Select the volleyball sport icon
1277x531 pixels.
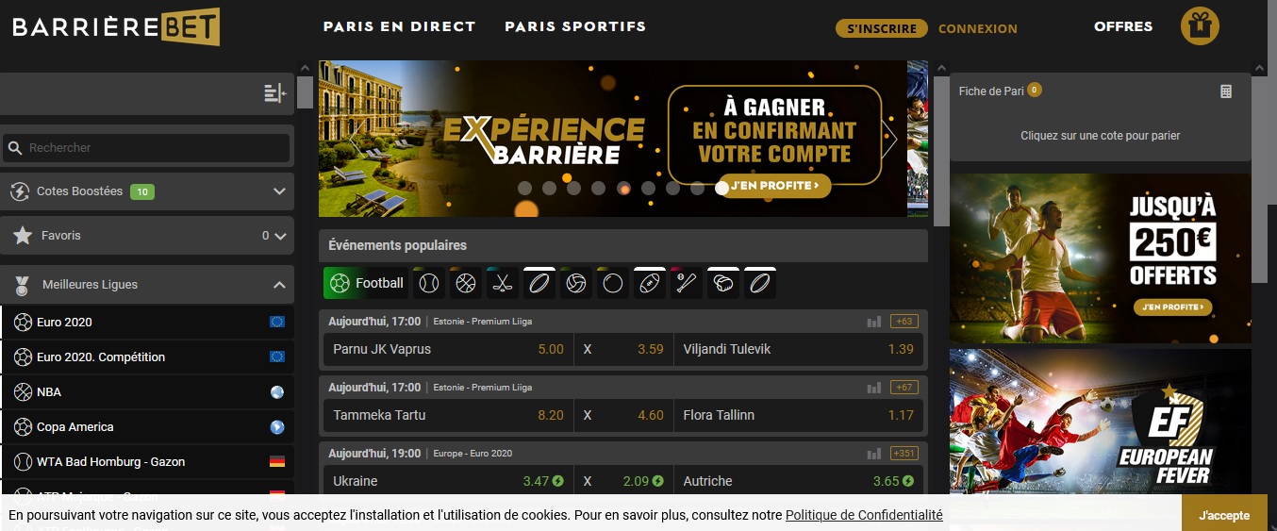point(576,283)
